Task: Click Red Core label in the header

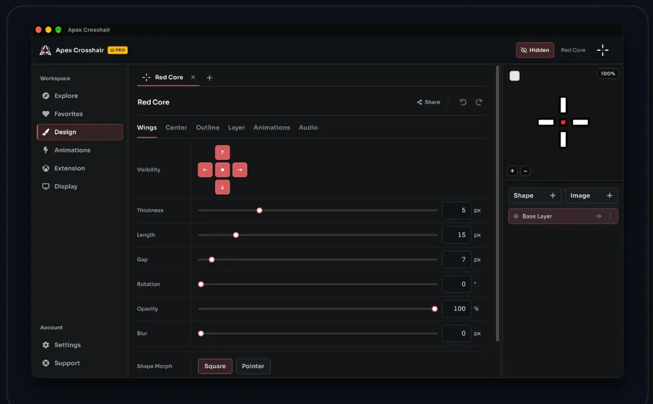Action: point(573,50)
